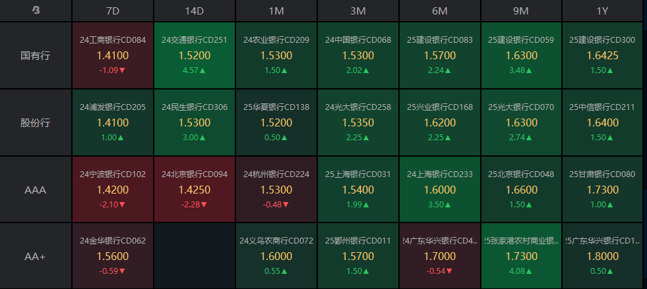Open the 24金华银行CD062 cell
The height and width of the screenshot is (289, 647).
pos(112,256)
